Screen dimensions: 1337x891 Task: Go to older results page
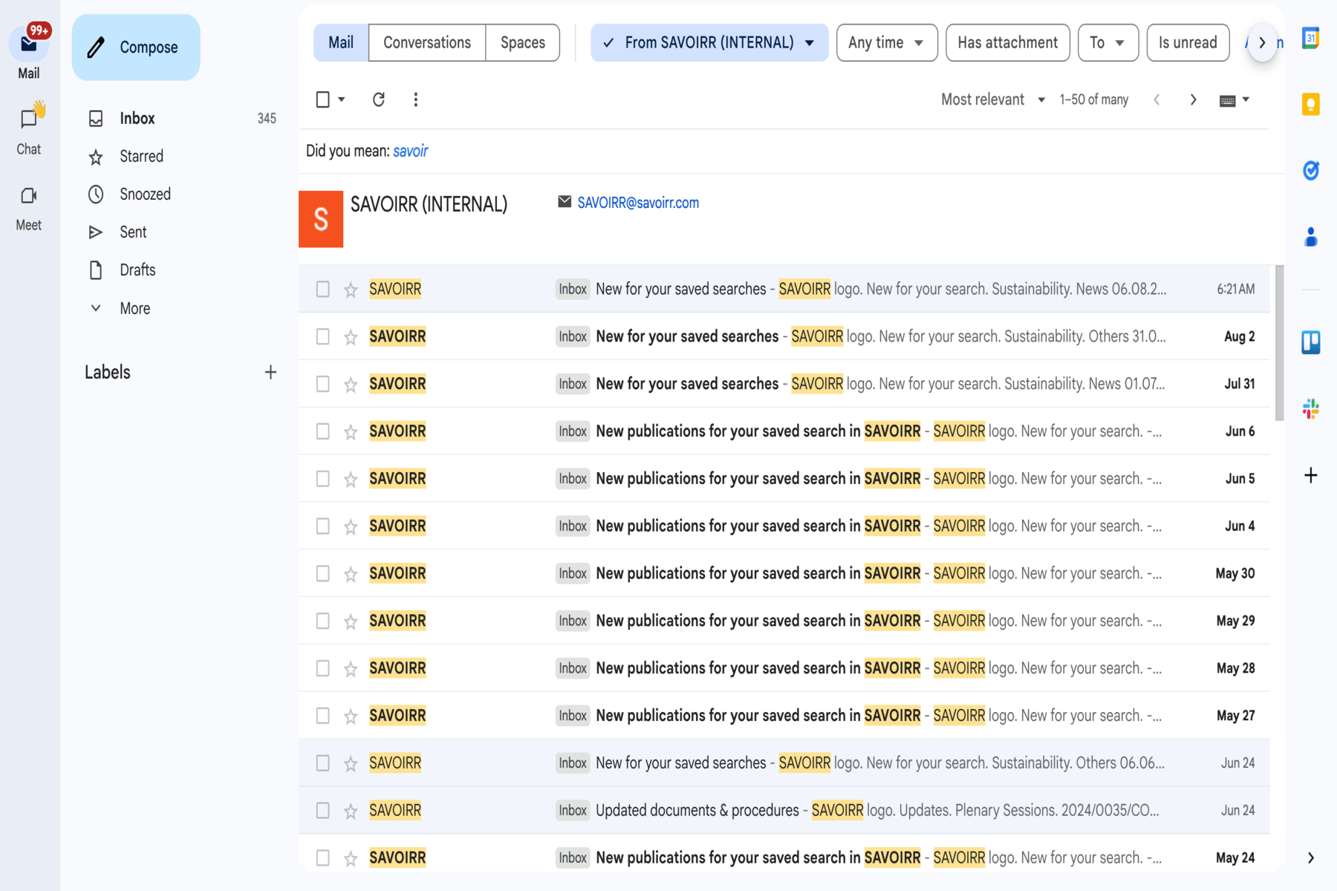click(1193, 99)
